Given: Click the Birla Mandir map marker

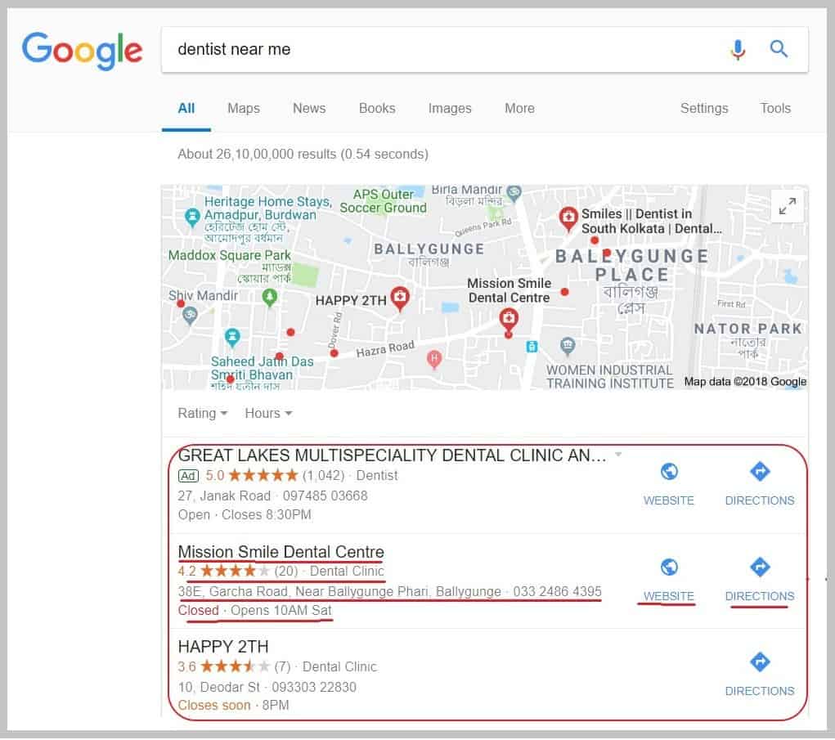Looking at the screenshot, I should 514,193.
